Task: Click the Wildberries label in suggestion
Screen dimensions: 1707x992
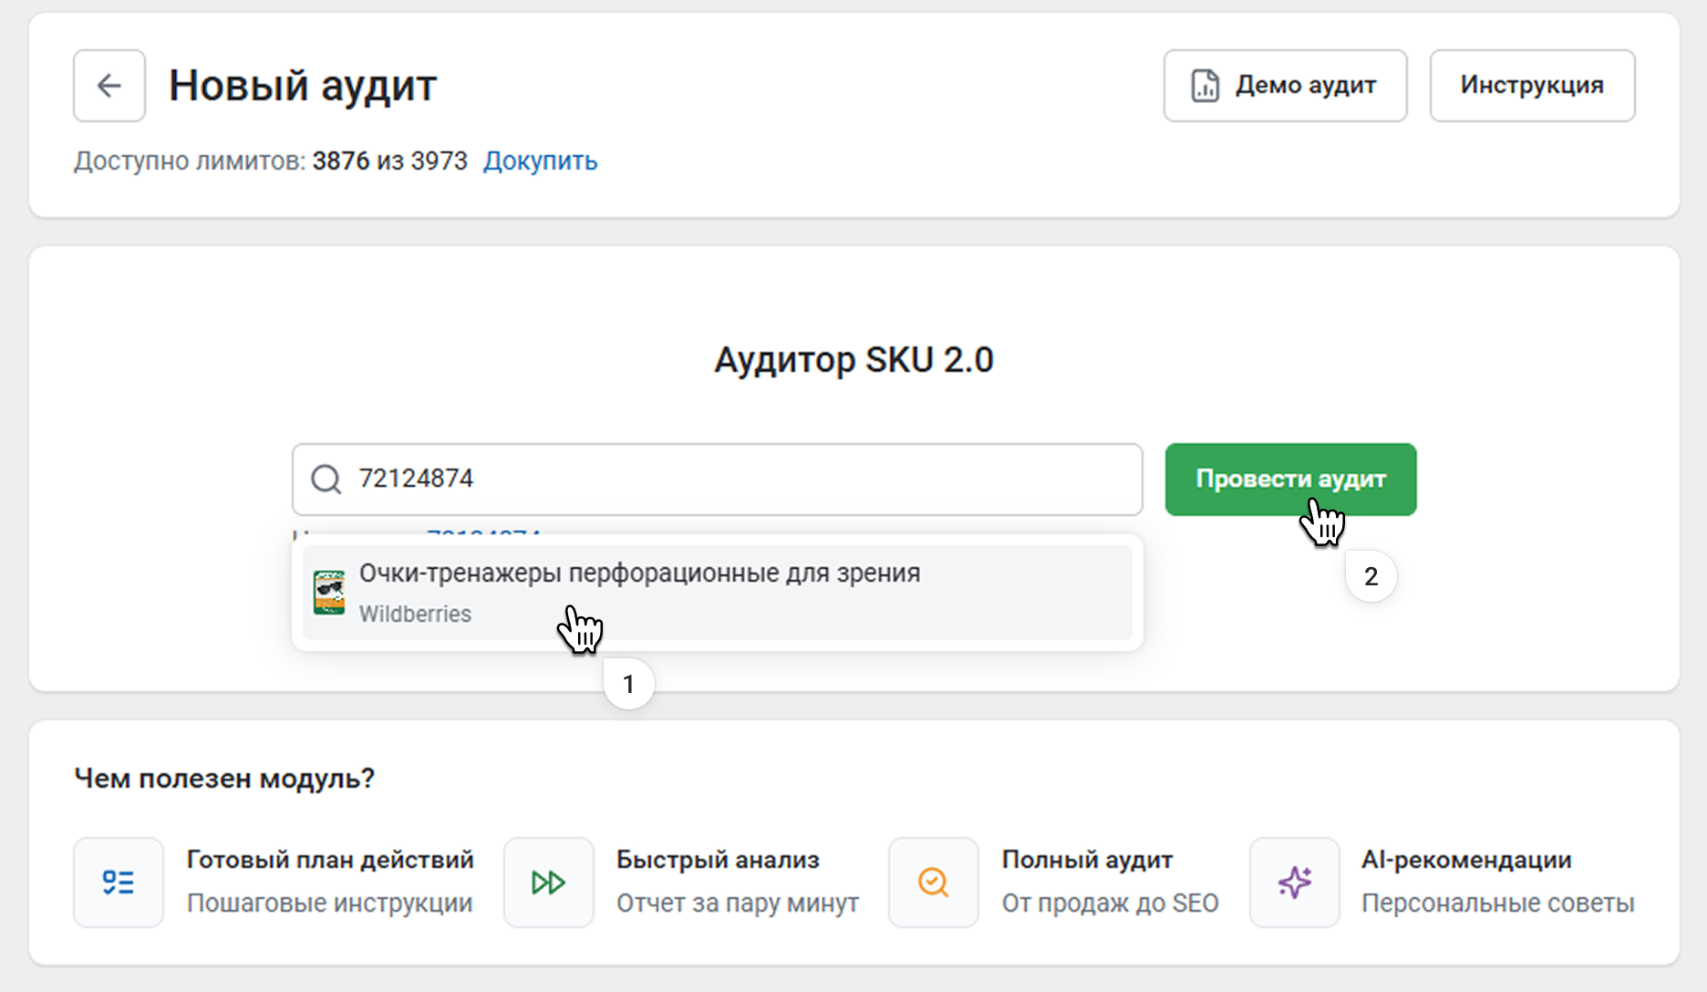Action: point(415,615)
